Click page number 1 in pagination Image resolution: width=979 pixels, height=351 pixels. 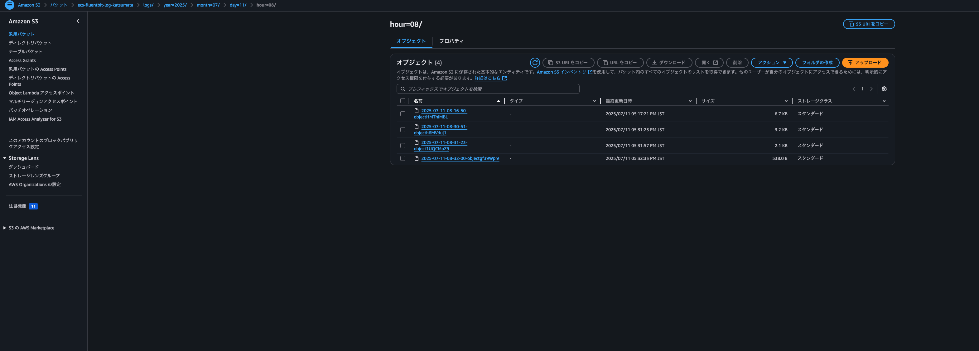(862, 89)
